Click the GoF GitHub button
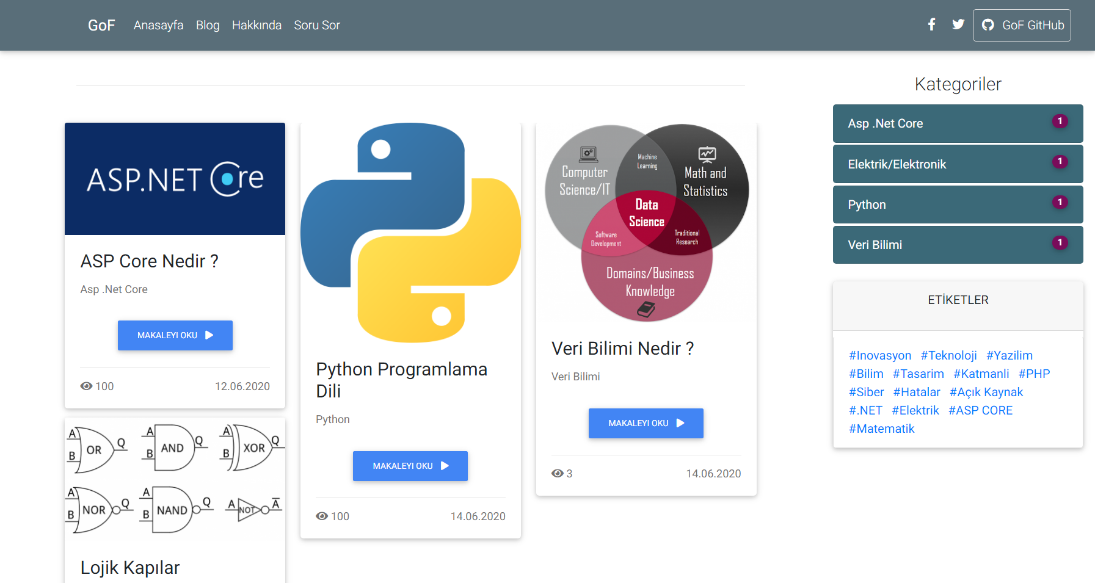Screen dimensions: 1095x583 pyautogui.click(x=1022, y=25)
